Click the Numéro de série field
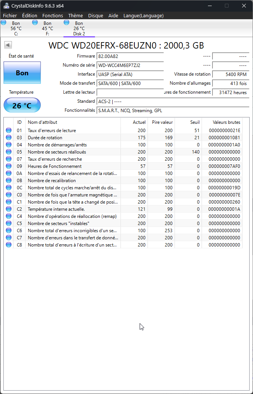Image resolution: width=253 pixels, height=394 pixels. (x=130, y=65)
